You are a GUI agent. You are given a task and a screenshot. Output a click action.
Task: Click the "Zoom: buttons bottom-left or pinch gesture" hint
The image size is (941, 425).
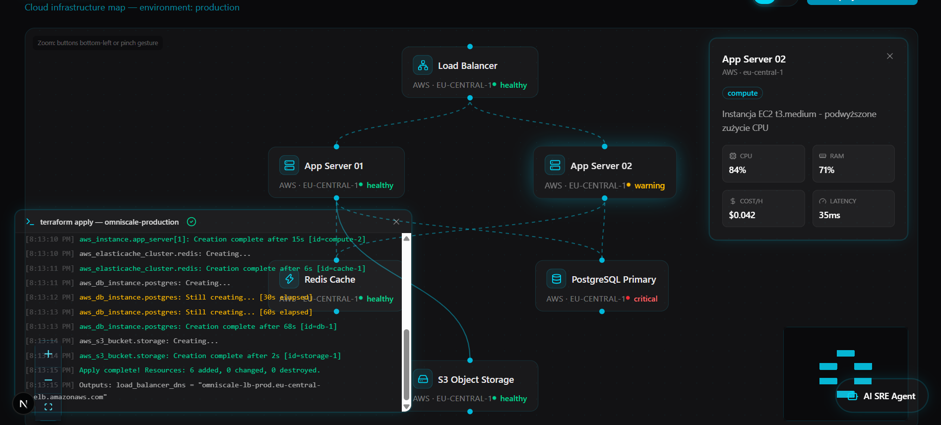(98, 43)
